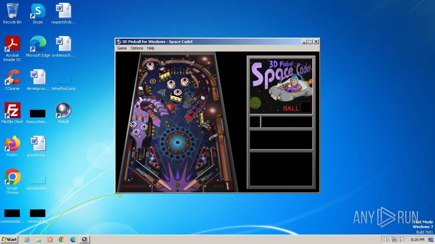Launch Windows Media Player from taskbar
The width and height of the screenshot is (435, 244).
[50, 240]
